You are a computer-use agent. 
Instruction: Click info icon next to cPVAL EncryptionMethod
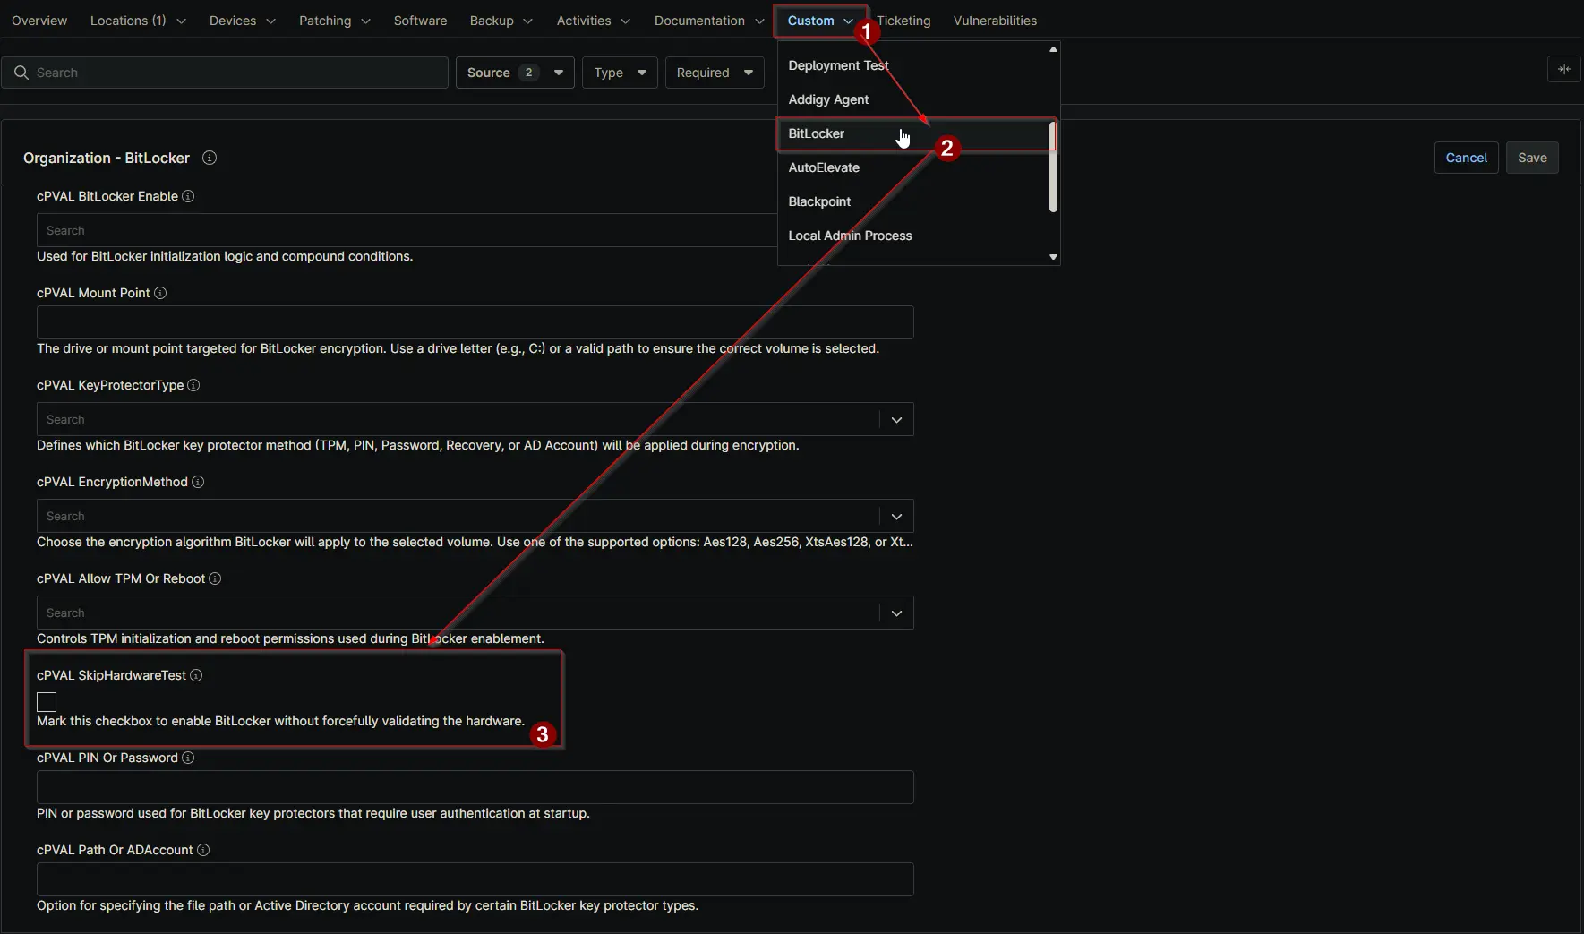click(198, 482)
